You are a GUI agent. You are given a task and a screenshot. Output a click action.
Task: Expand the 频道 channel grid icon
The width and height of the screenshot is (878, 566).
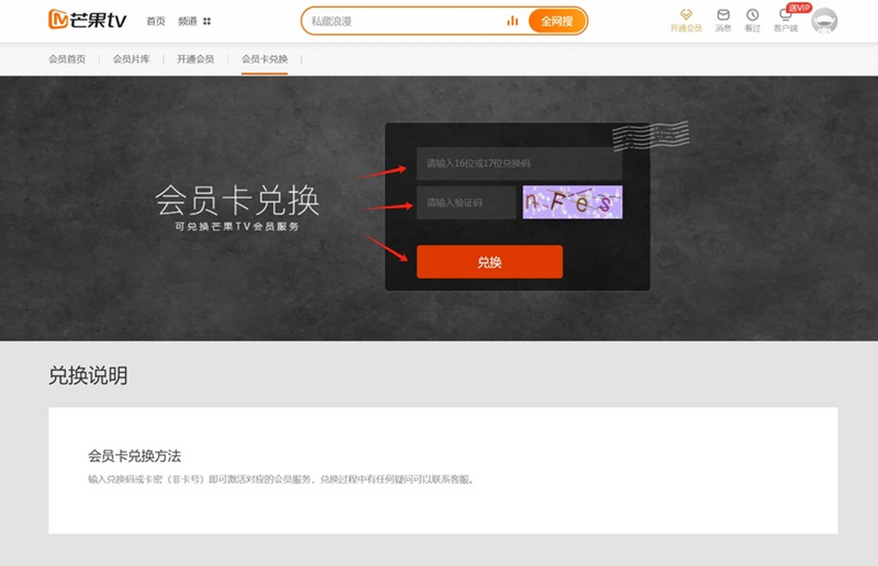[x=206, y=21]
